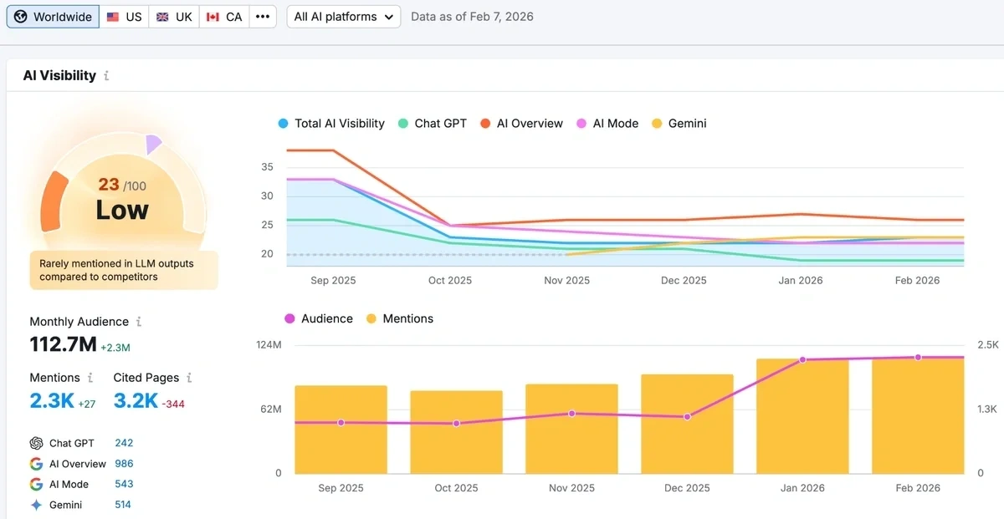Open the 2.3K Mentions value
The height and width of the screenshot is (519, 1004).
click(52, 400)
